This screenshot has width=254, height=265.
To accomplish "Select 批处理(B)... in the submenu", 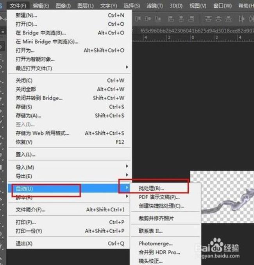I will (166, 188).
